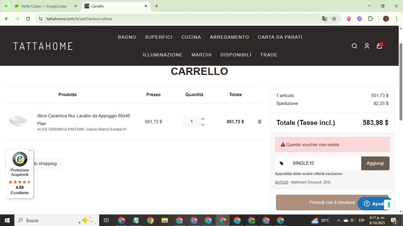Open the ARREDAMENTO menu

click(229, 37)
